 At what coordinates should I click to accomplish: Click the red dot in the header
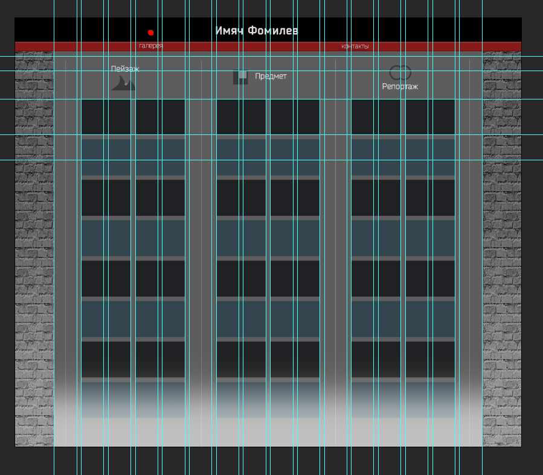150,33
